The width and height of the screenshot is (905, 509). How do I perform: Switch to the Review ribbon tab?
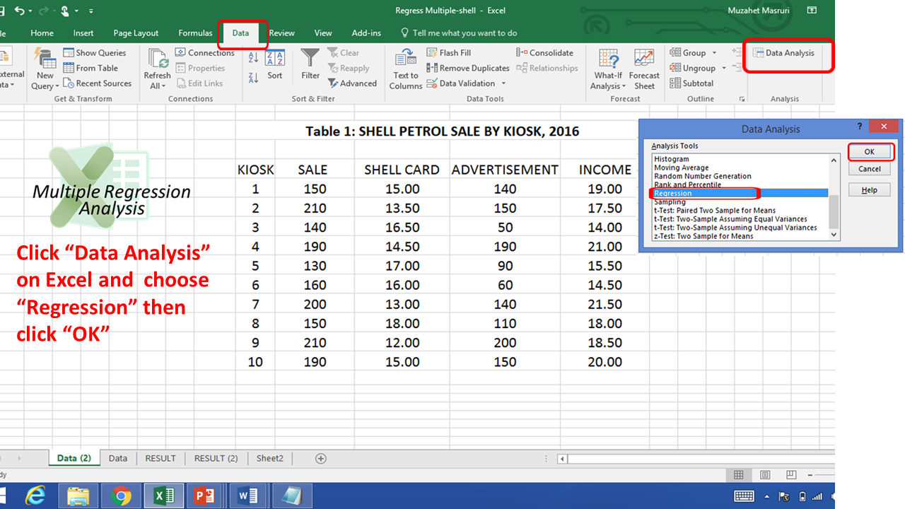coord(282,33)
